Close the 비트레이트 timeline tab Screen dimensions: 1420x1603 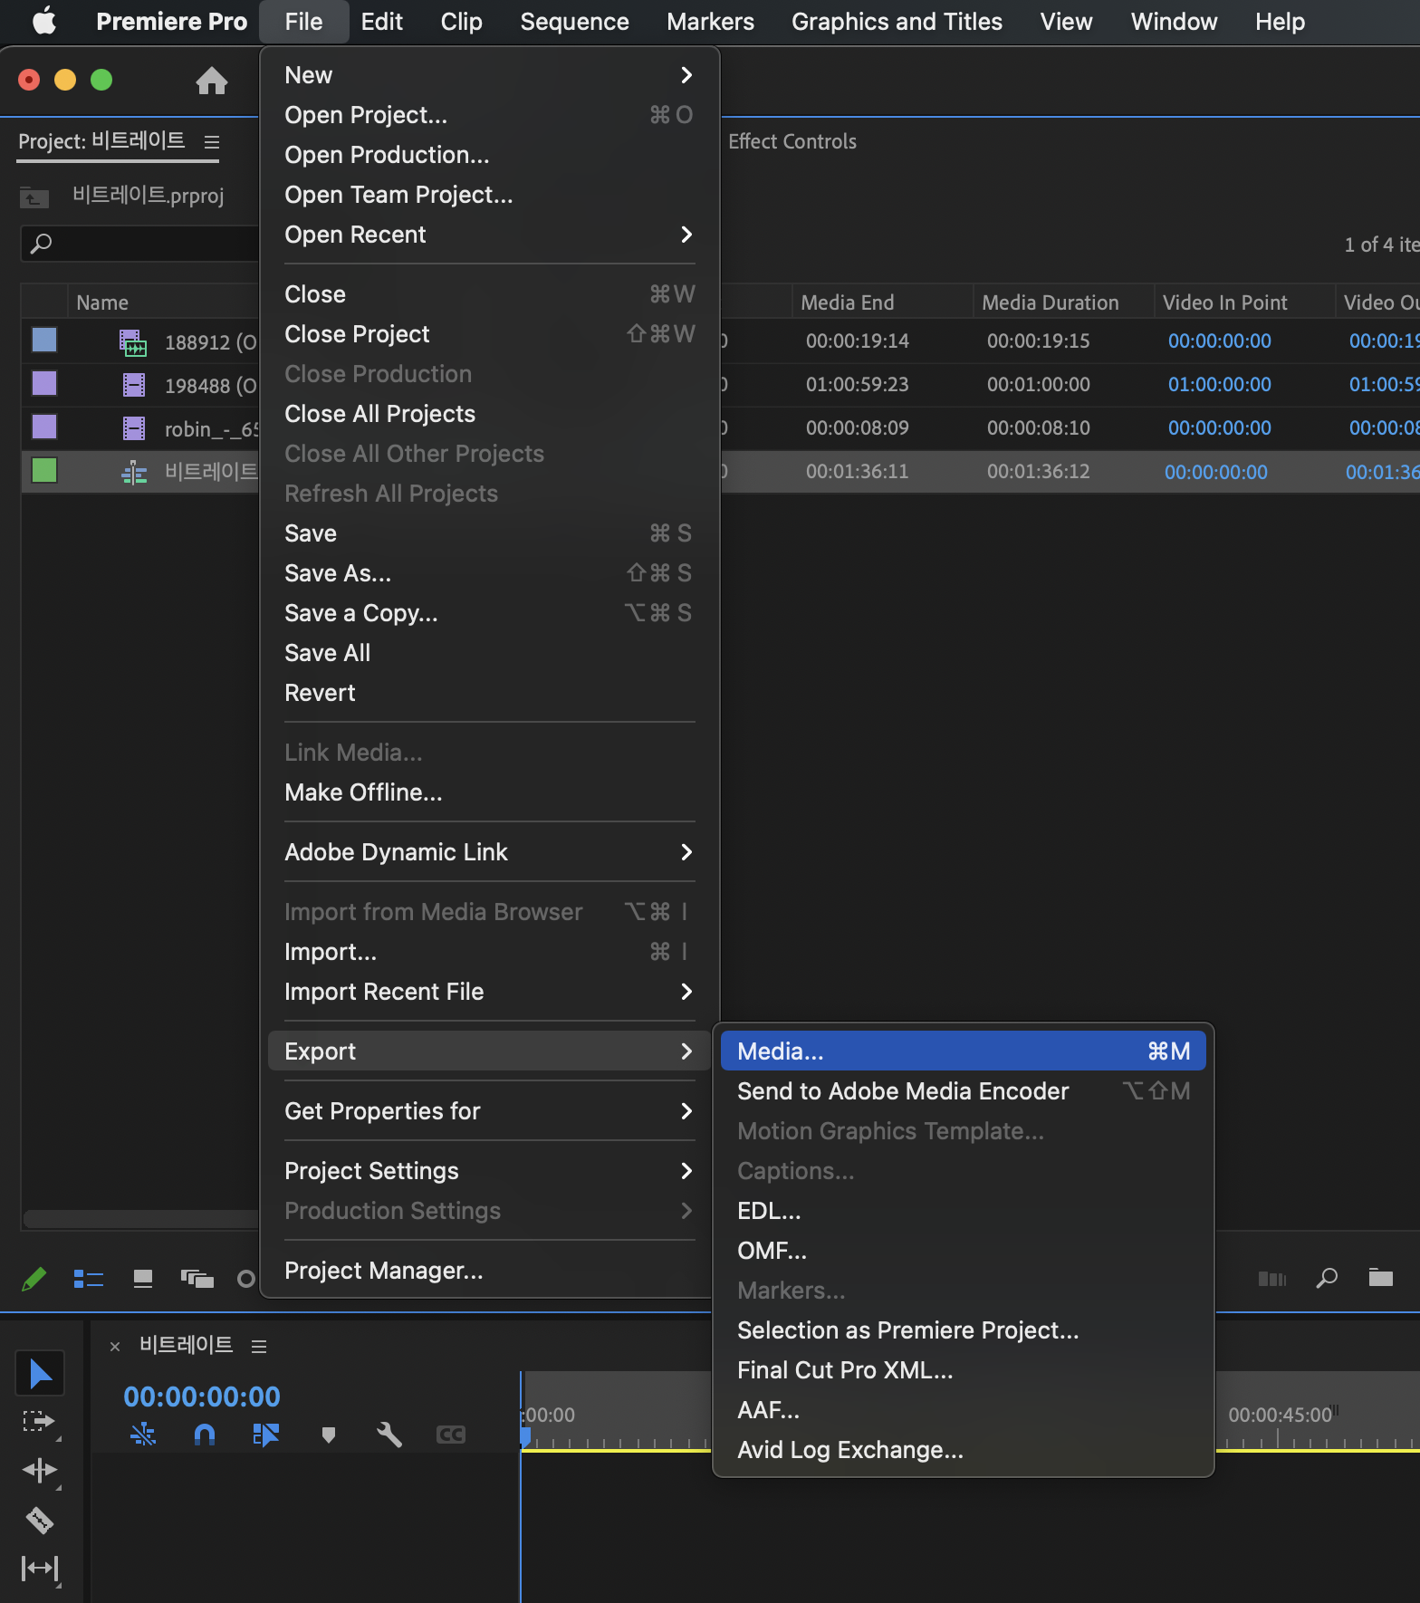pos(115,1347)
